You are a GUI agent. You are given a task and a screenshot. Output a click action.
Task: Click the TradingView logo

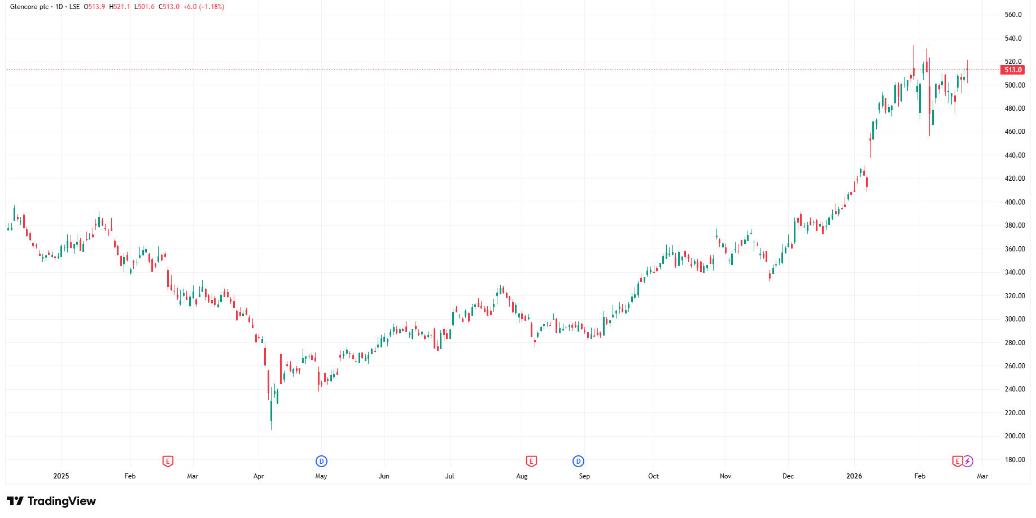click(x=51, y=501)
